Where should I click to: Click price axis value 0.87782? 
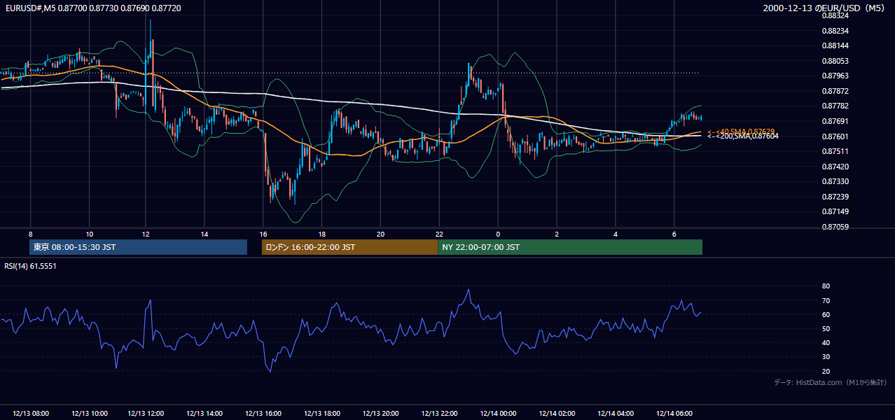[x=835, y=106]
